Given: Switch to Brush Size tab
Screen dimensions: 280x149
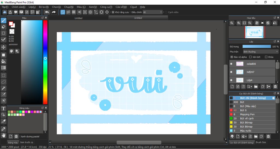Looking at the screenshot, I should (261, 142).
